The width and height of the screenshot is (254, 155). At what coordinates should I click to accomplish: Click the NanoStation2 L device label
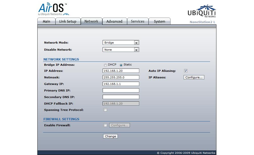click(x=203, y=22)
